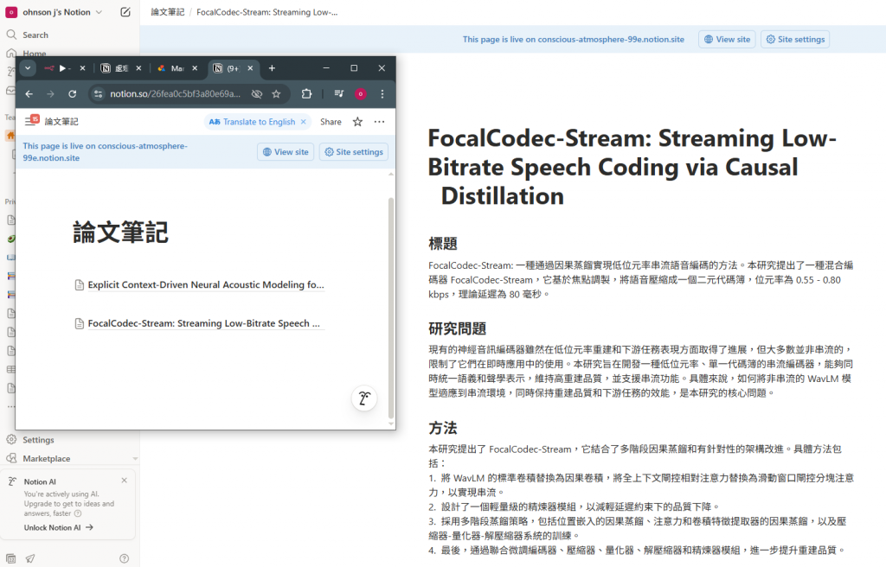Click the info icon in the Notion AI card
Image resolution: width=886 pixels, height=567 pixels.
[78, 513]
